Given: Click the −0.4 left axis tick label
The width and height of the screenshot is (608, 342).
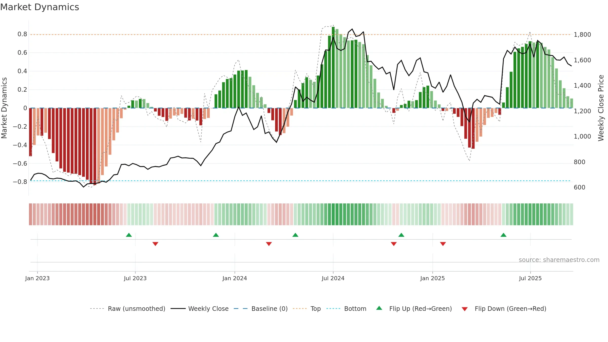Looking at the screenshot, I should (x=20, y=145).
